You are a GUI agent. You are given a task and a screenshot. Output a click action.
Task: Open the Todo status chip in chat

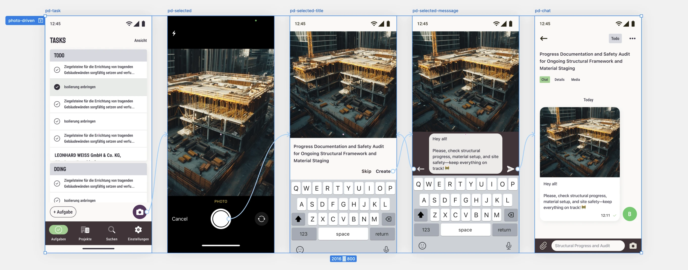click(615, 38)
